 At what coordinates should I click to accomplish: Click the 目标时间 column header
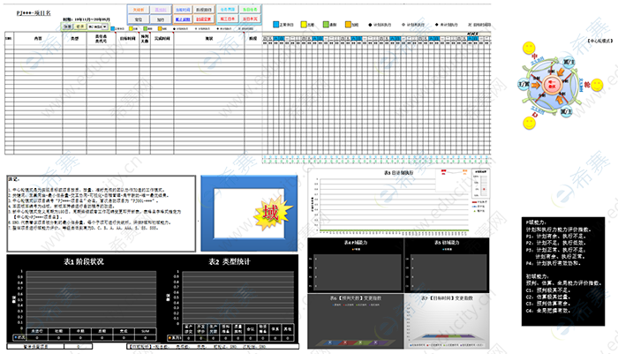(128, 39)
